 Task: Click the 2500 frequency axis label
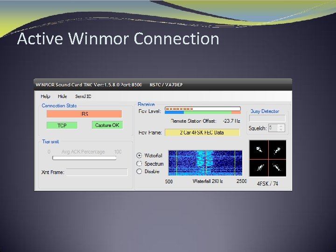click(x=242, y=181)
